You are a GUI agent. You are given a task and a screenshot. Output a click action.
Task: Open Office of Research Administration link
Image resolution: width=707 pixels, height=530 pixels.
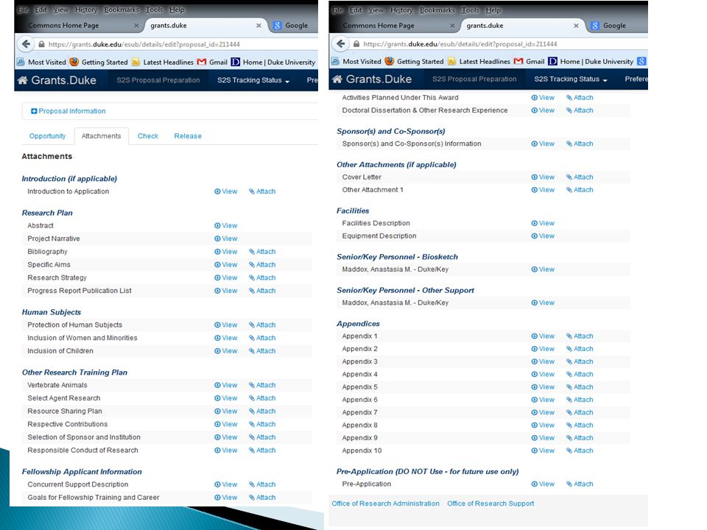[385, 504]
